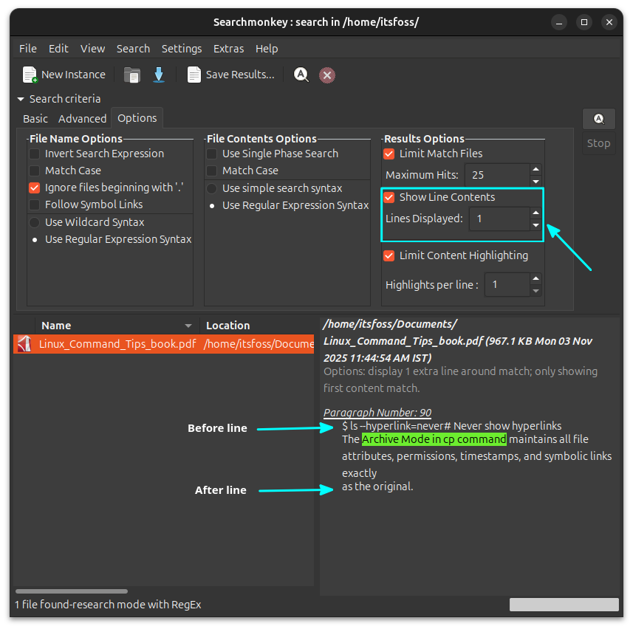633x629 pixels.
Task: Click the sort arrow on the Name column
Action: coord(188,325)
